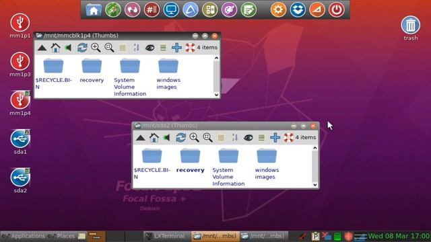Open lifebuoy help in sda2 window
The image size is (431, 242).
[x=289, y=138]
